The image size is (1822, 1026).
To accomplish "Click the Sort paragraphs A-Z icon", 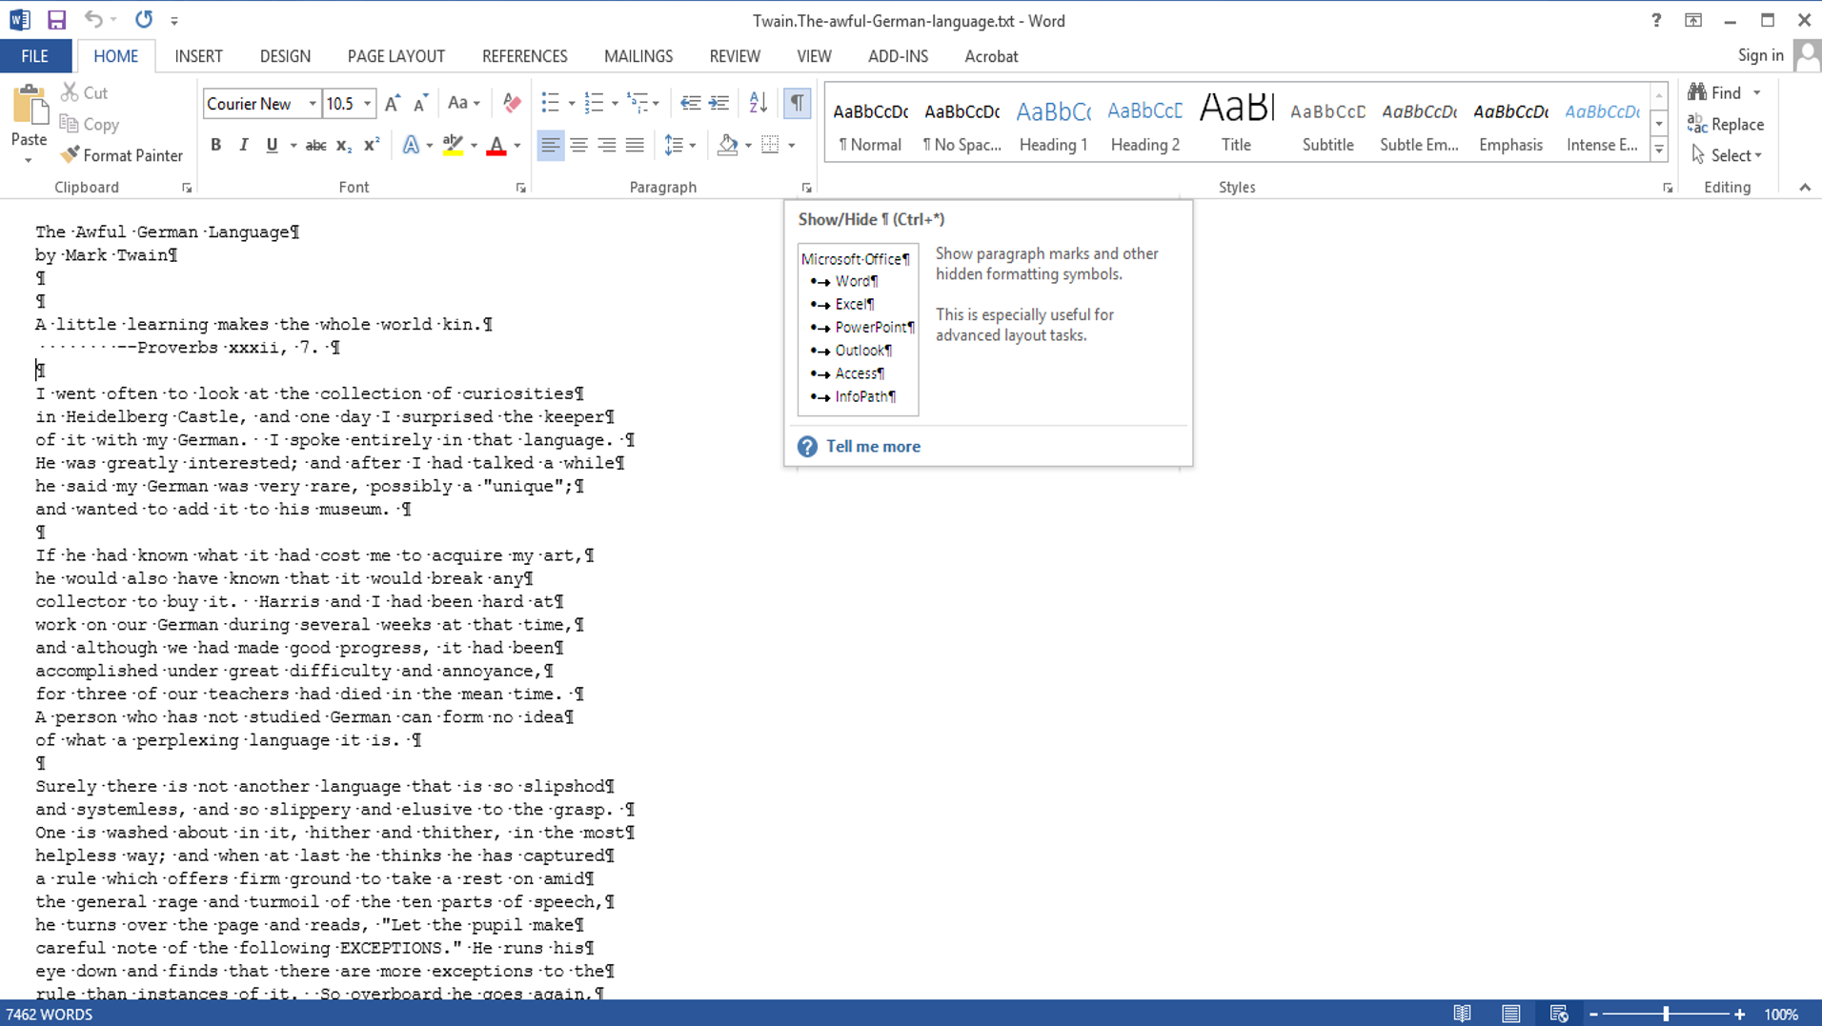I will click(x=758, y=103).
